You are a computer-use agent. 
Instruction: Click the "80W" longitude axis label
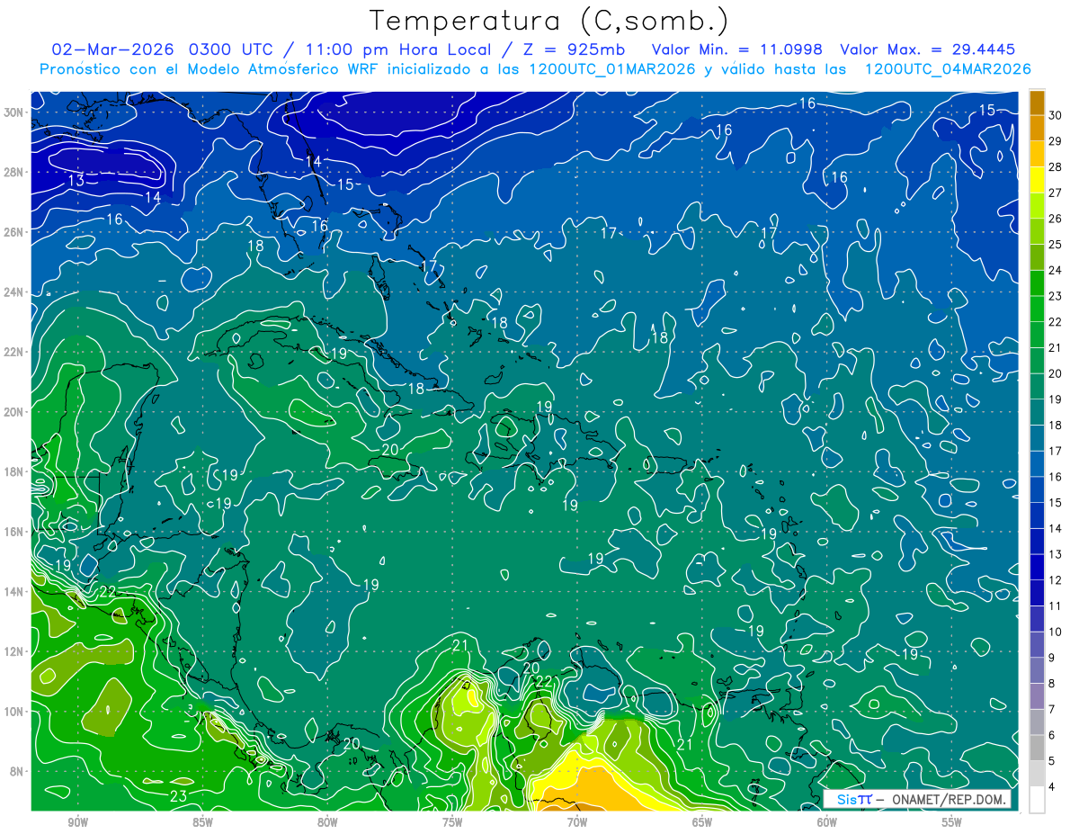pos(327,822)
